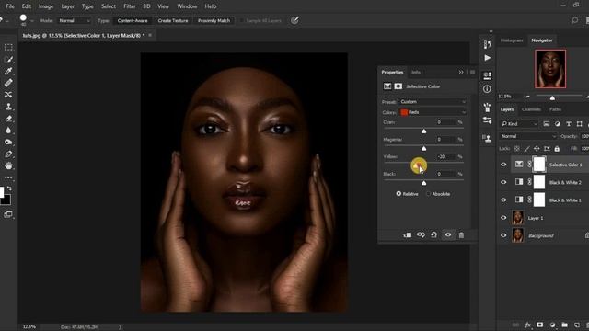Hide the Black & White 2 layer
The height and width of the screenshot is (331, 589).
point(503,182)
